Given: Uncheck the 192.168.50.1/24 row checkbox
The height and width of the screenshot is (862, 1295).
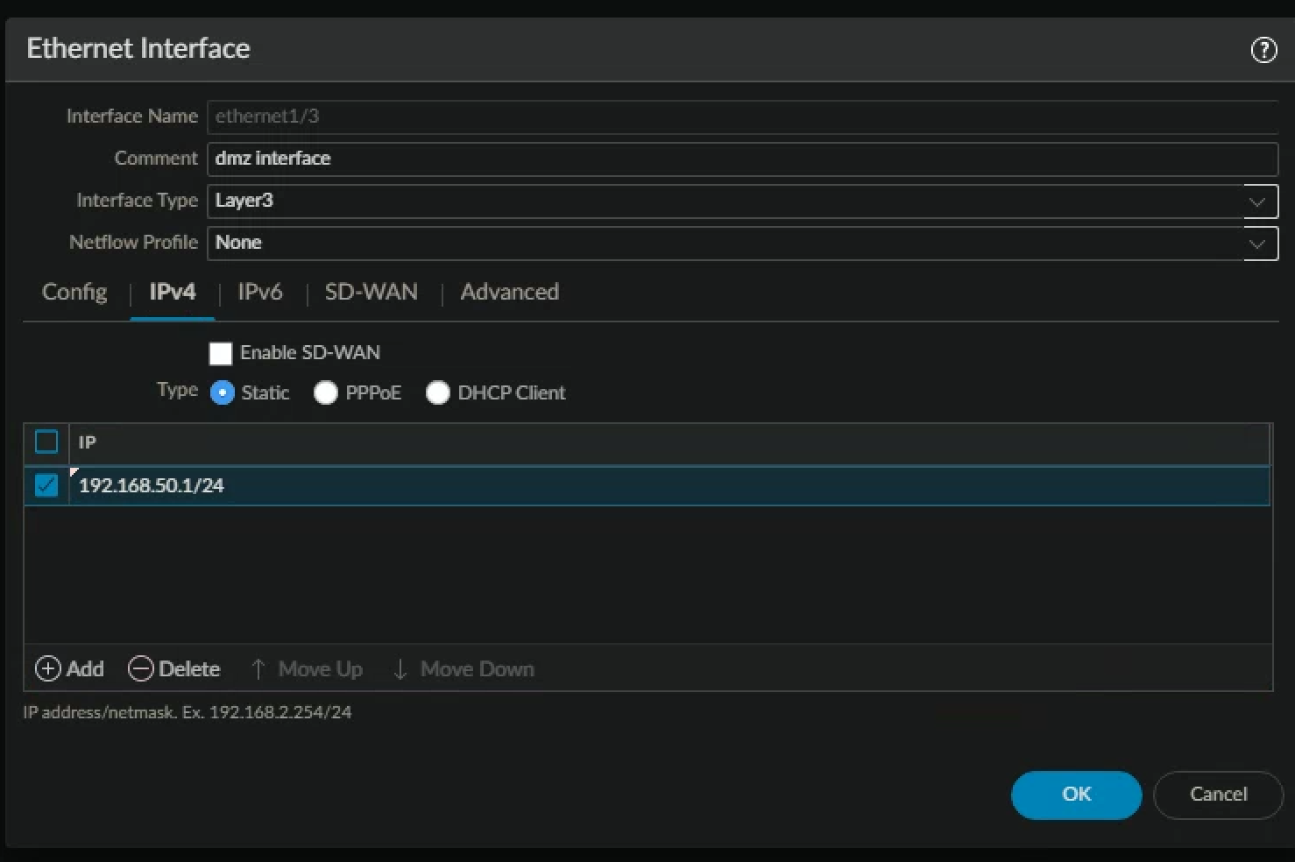Looking at the screenshot, I should click(46, 484).
